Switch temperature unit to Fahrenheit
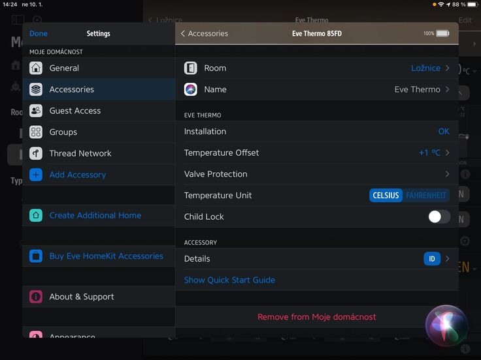 [x=426, y=196]
